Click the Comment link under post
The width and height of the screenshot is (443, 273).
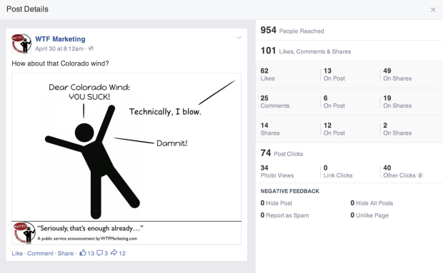40,253
